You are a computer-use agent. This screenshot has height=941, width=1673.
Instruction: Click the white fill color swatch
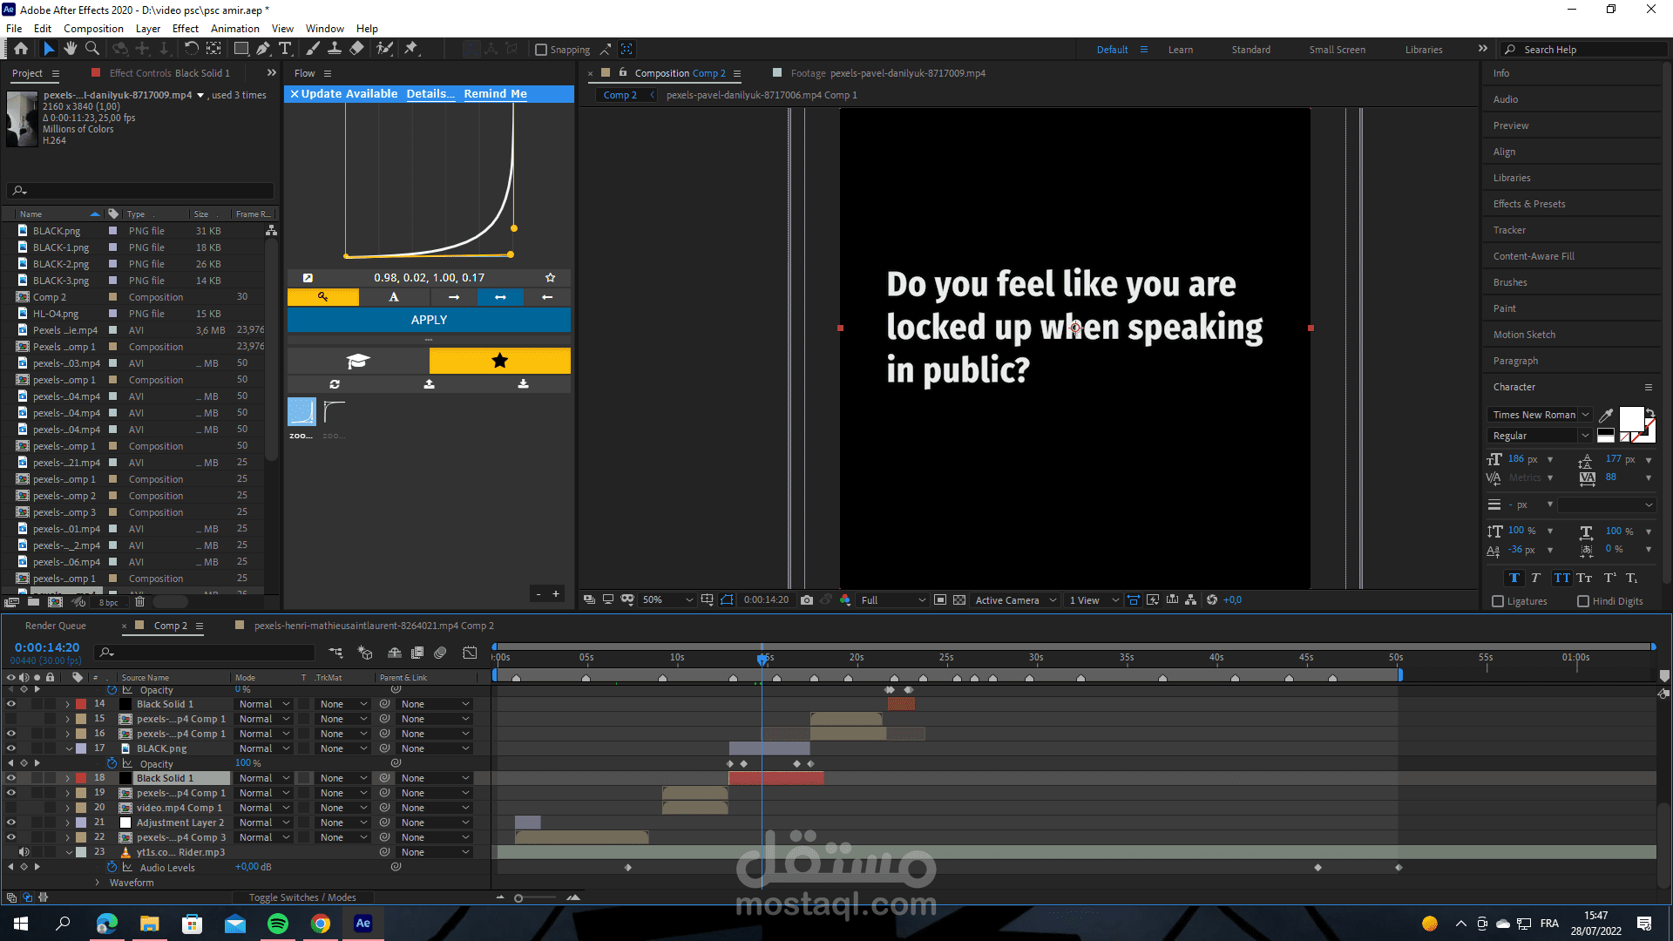(x=1630, y=419)
